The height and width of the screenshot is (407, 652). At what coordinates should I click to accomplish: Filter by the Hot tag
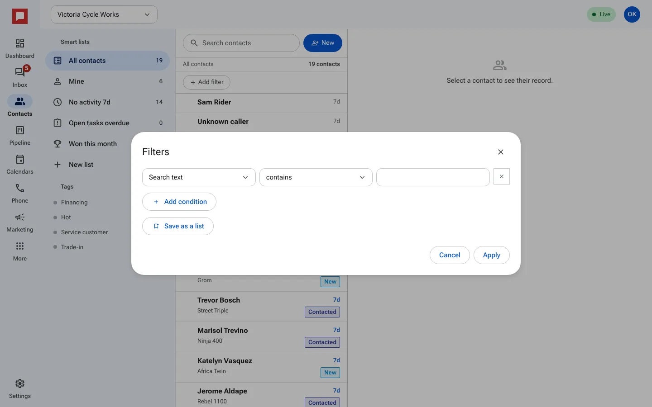coord(66,218)
